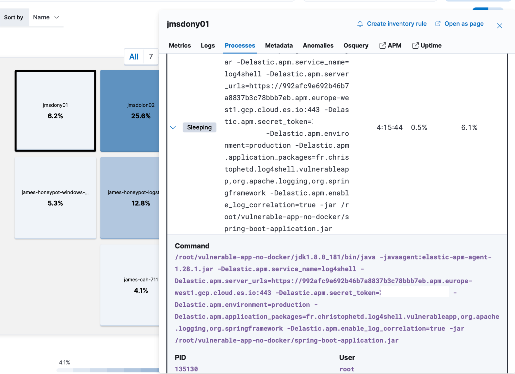515x374 pixels.
Task: Click Open as page link
Action: pyautogui.click(x=464, y=24)
